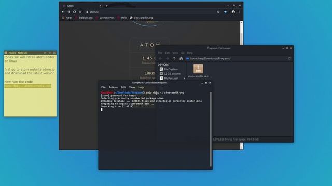Image resolution: width=332 pixels, height=186 pixels.
Task: Open the terminal Help menu
Action: (x=141, y=87)
